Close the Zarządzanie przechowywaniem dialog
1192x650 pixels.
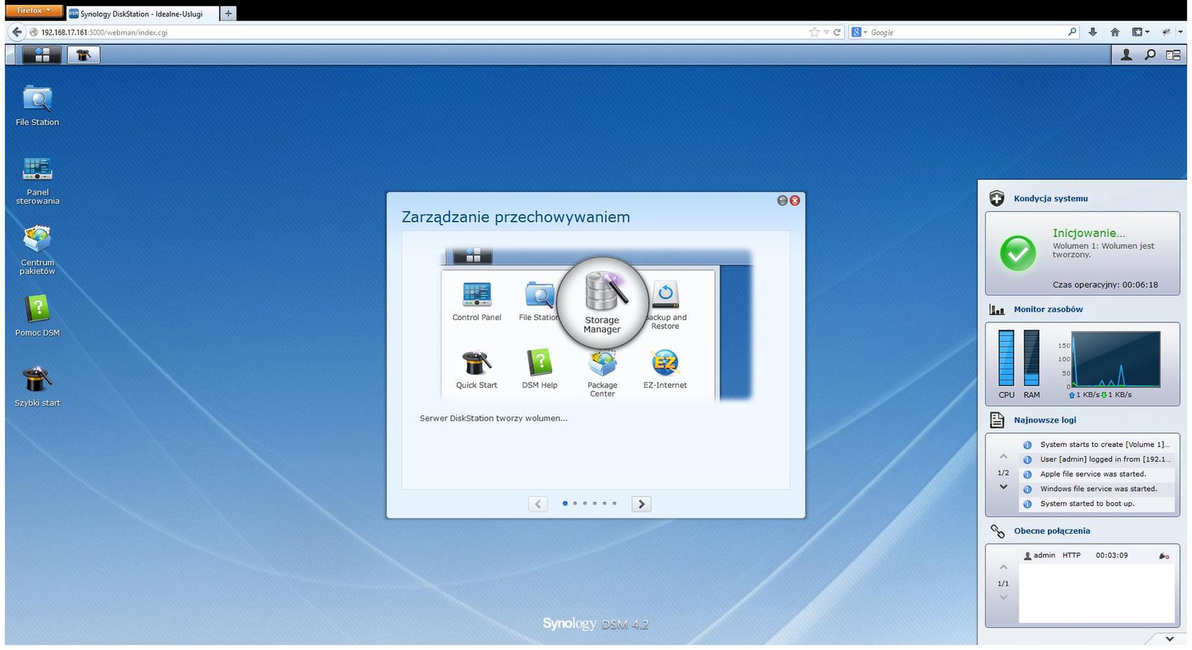[x=795, y=200]
